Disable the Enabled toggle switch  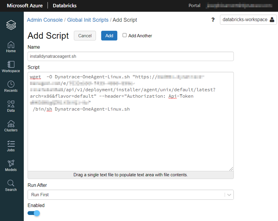(x=34, y=213)
